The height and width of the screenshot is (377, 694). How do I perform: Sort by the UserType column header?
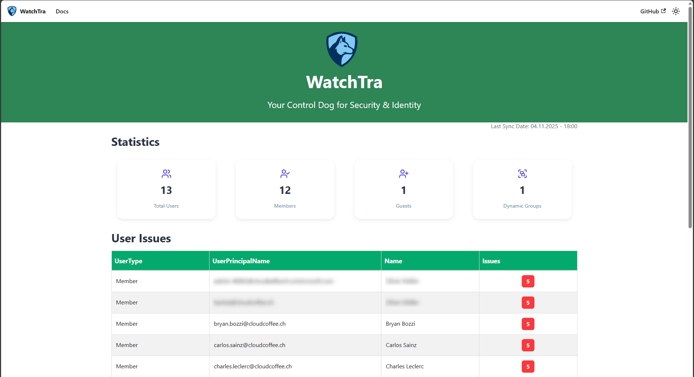[128, 261]
